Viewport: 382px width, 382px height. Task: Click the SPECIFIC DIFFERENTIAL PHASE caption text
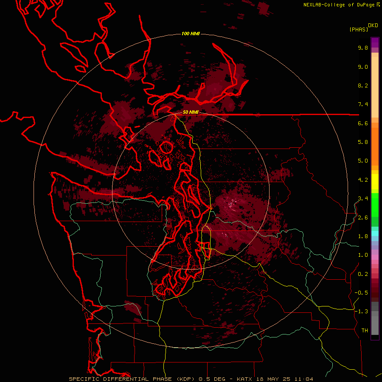click(x=121, y=379)
